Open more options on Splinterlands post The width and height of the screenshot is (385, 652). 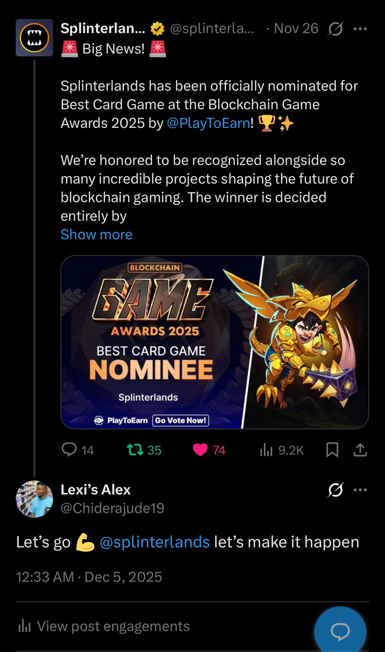tap(360, 29)
